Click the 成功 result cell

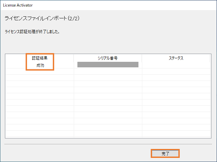pyautogui.click(x=40, y=65)
